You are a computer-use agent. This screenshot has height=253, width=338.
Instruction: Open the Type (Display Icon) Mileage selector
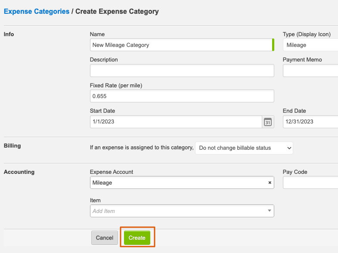coord(310,45)
